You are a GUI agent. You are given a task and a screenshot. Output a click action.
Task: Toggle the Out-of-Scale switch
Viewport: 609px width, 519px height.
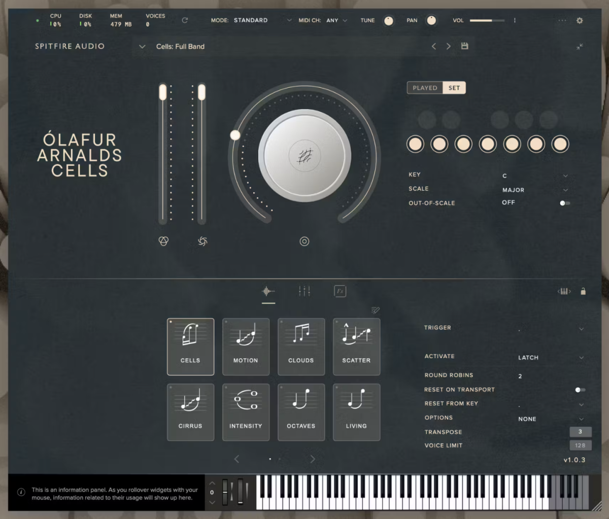565,203
